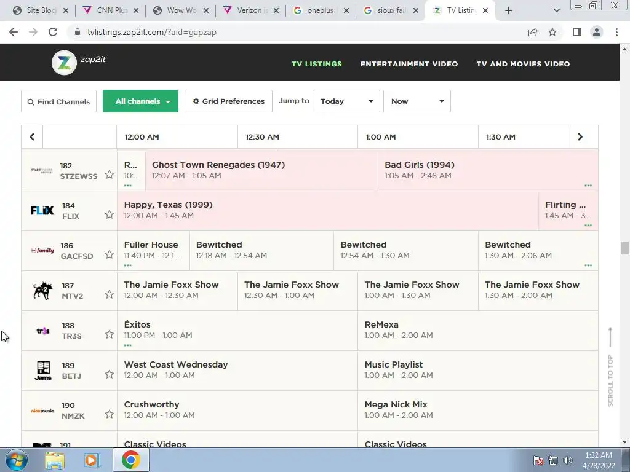Click the Scroll to Top control
The height and width of the screenshot is (472, 630).
(610, 366)
